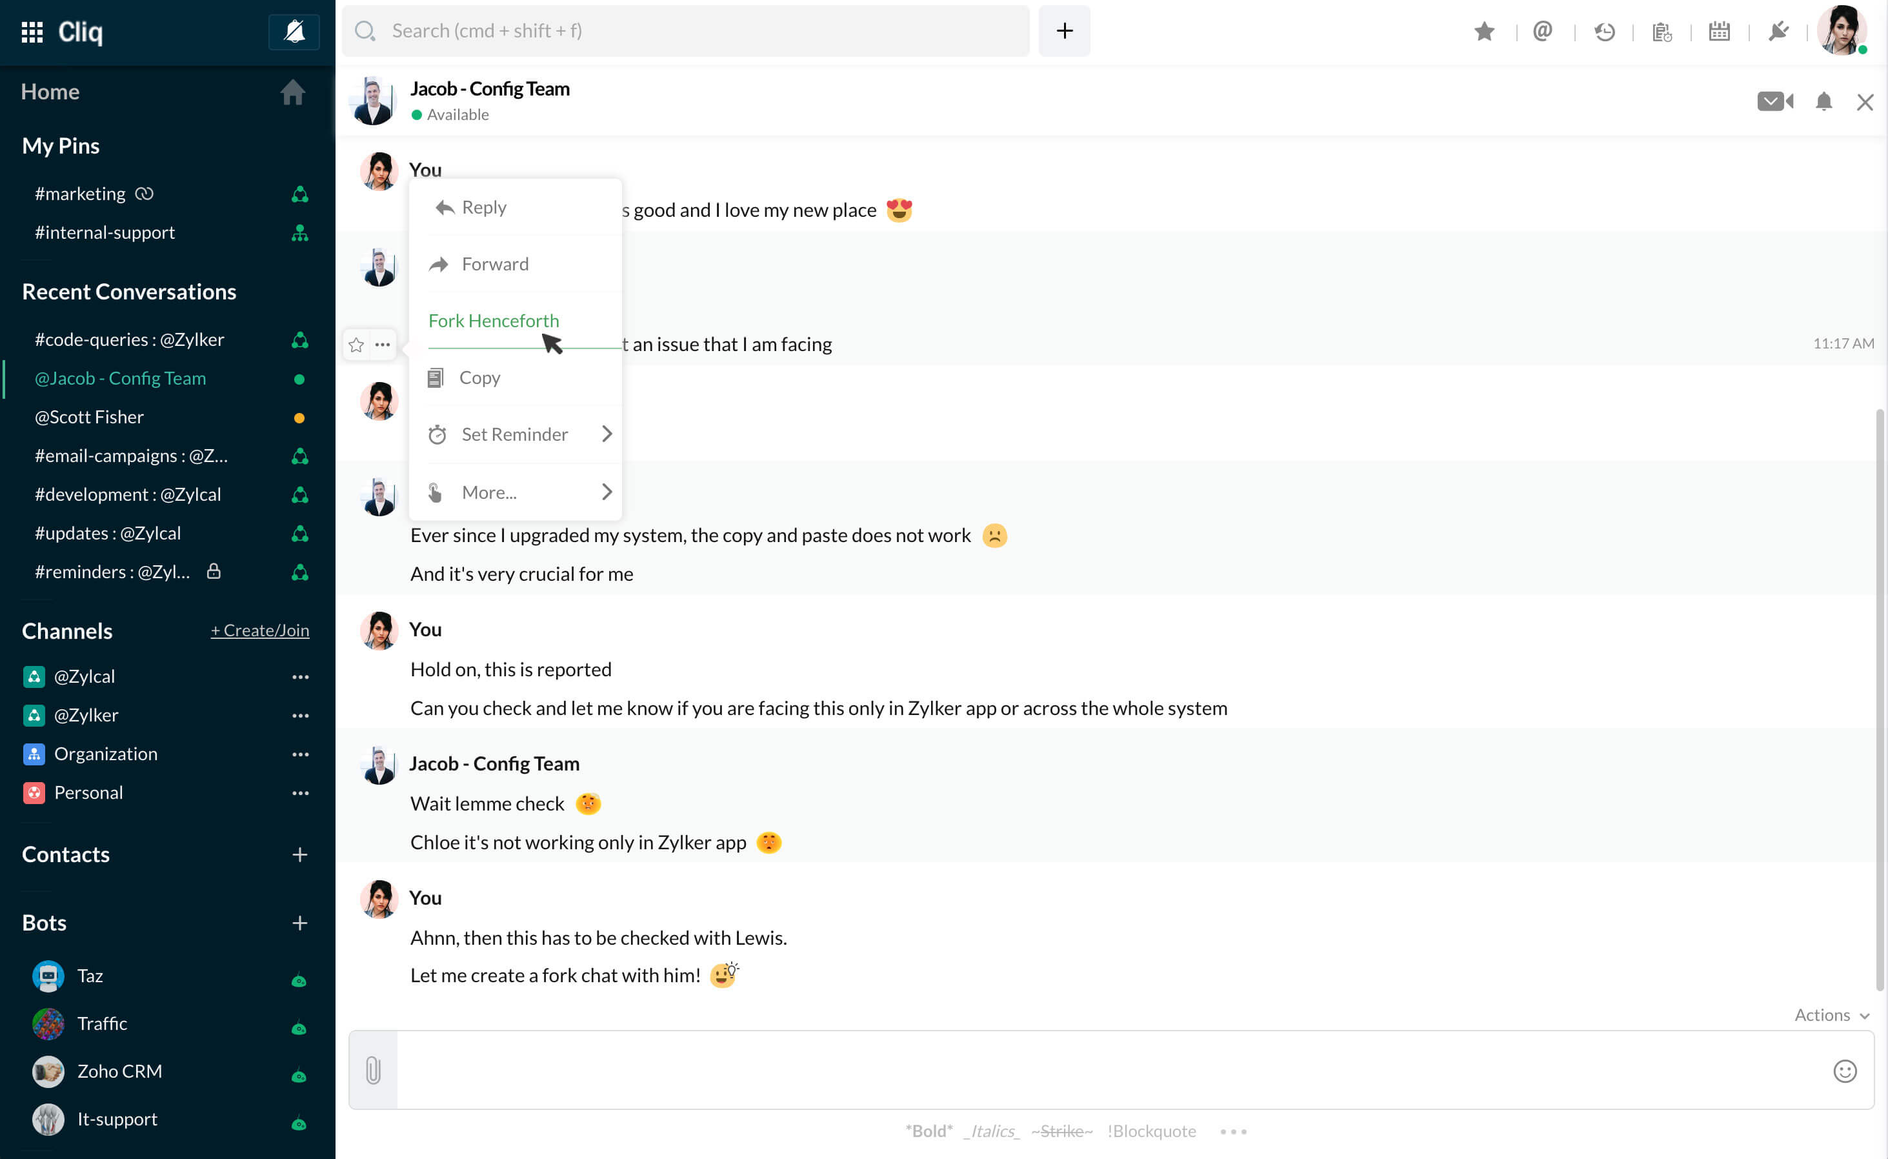The image size is (1888, 1159).
Task: Open options for Organization channel
Action: 301,754
